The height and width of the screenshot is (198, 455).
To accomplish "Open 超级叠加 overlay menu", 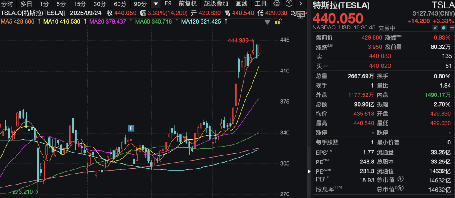I will click(216, 3).
